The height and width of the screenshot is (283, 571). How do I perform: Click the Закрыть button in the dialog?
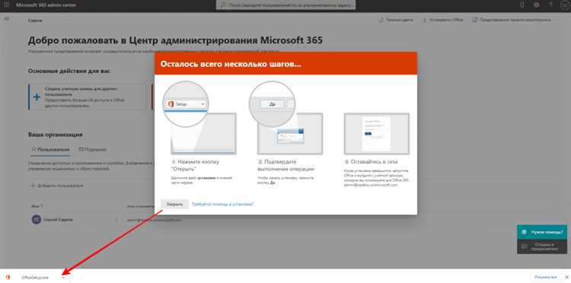tap(175, 204)
